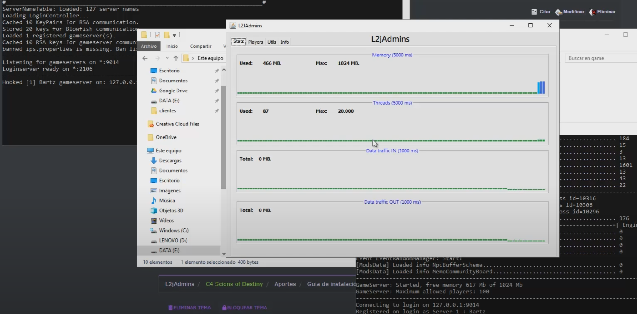Click the Data traffic IN graph title
This screenshot has height=314, width=637.
pos(392,150)
